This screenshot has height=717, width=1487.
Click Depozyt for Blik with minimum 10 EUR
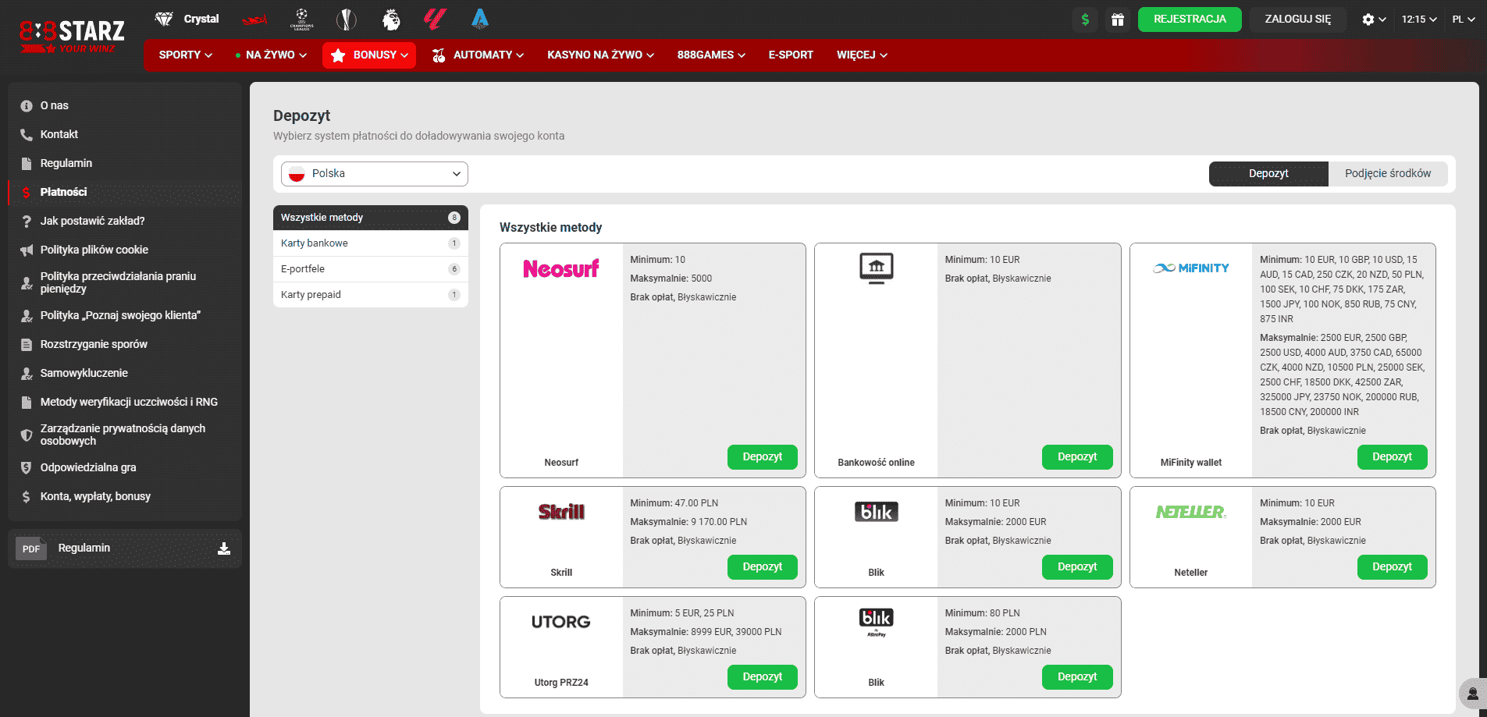point(1077,567)
